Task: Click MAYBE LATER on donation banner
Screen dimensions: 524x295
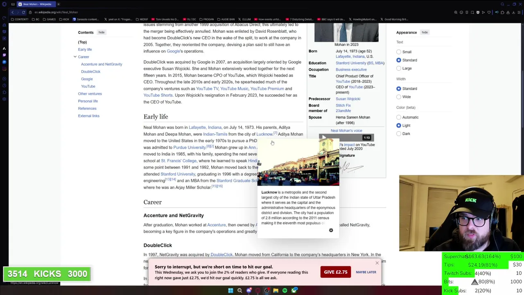Action: click(366, 272)
